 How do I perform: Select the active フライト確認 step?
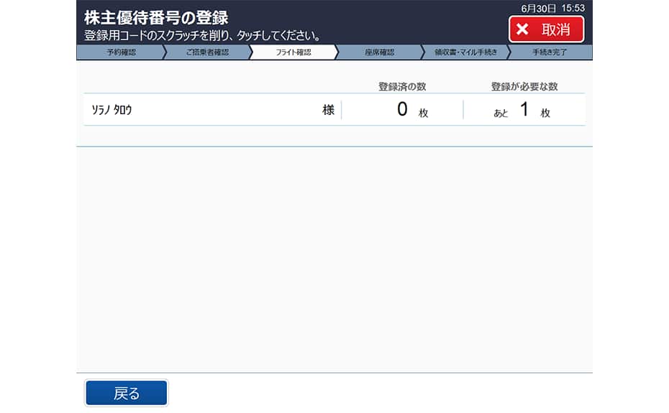(293, 52)
